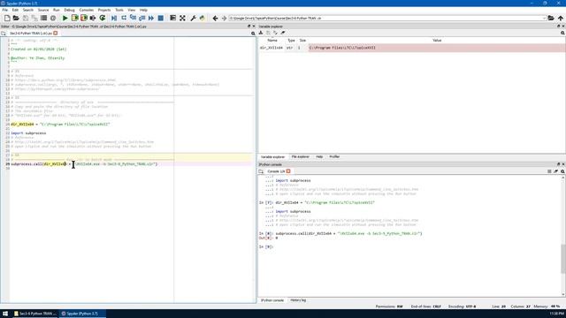Start debugging the file
The width and height of the screenshot is (566, 318).
114,18
